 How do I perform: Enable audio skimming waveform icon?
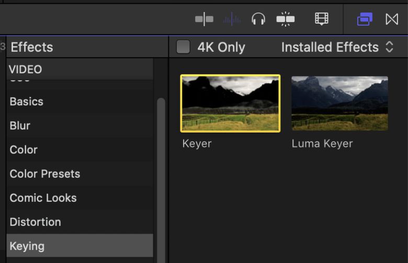232,19
